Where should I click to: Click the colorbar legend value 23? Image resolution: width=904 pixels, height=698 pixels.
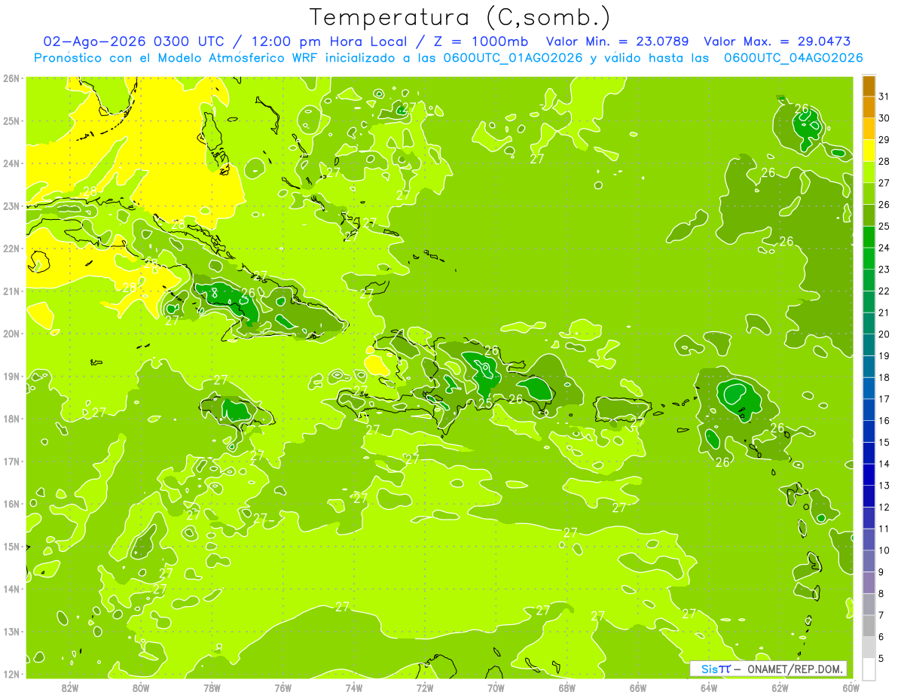coord(884,269)
